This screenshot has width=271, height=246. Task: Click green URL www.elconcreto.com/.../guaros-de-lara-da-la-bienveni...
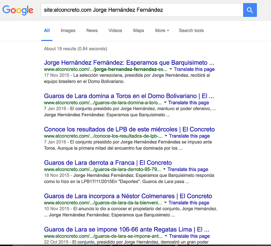click(x=103, y=203)
